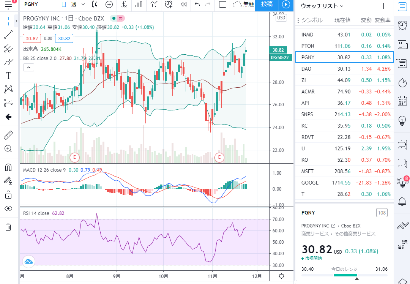
Task: Select the XABCD pattern tool
Action: (x=8, y=89)
